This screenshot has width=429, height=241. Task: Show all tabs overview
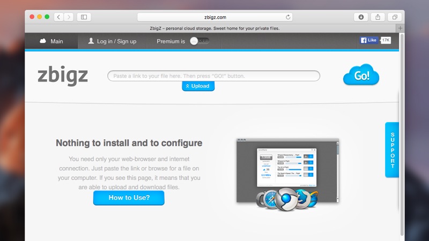(395, 17)
